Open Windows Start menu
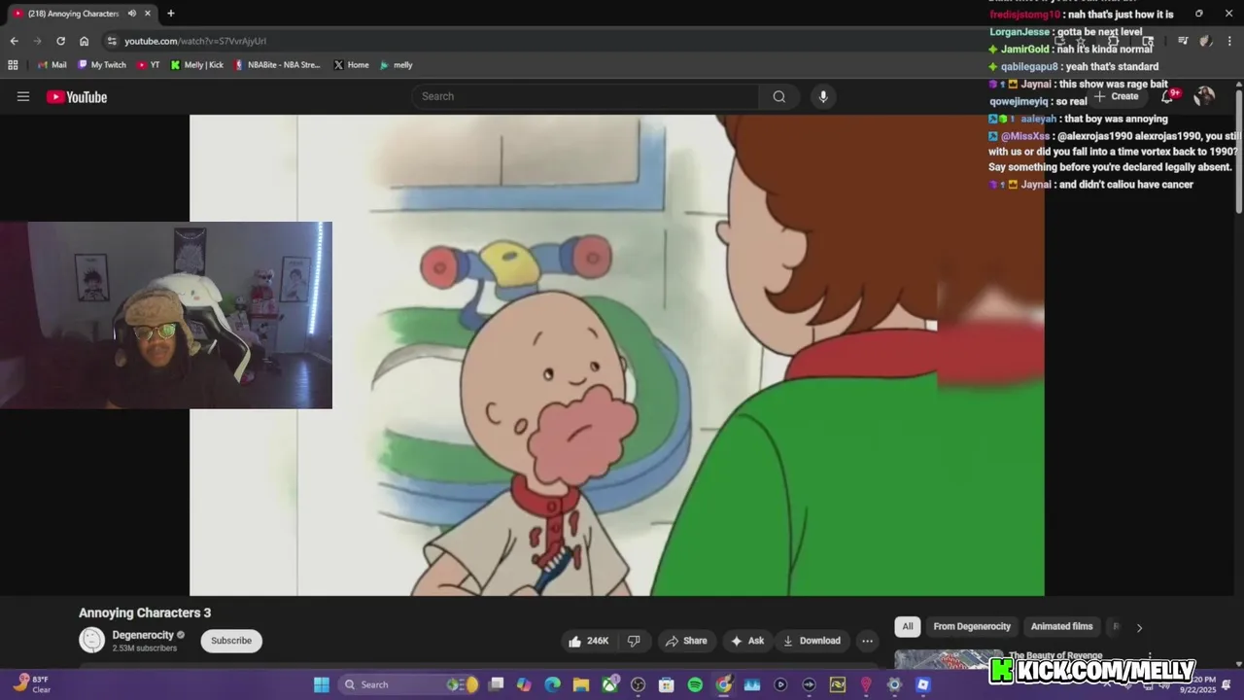This screenshot has width=1244, height=700. click(x=322, y=684)
